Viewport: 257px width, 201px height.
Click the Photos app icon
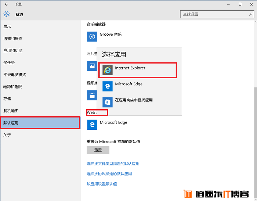click(x=92, y=66)
